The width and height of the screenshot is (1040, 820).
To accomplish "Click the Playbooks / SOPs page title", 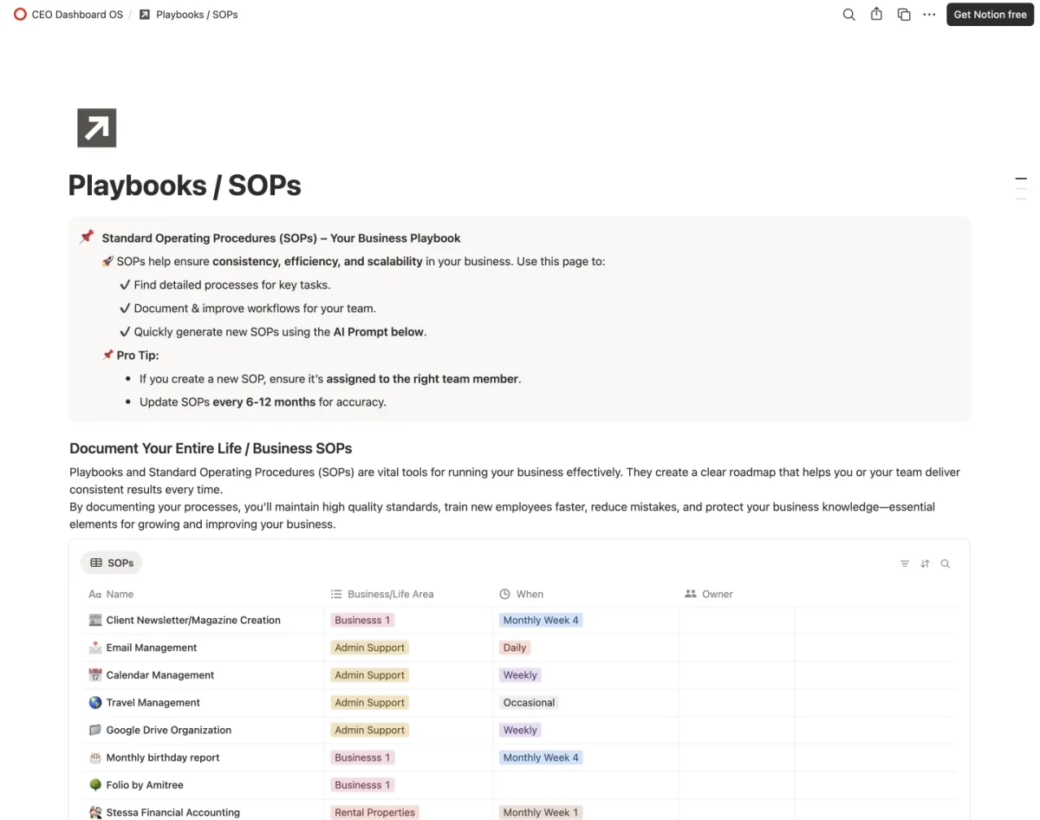I will click(x=185, y=185).
